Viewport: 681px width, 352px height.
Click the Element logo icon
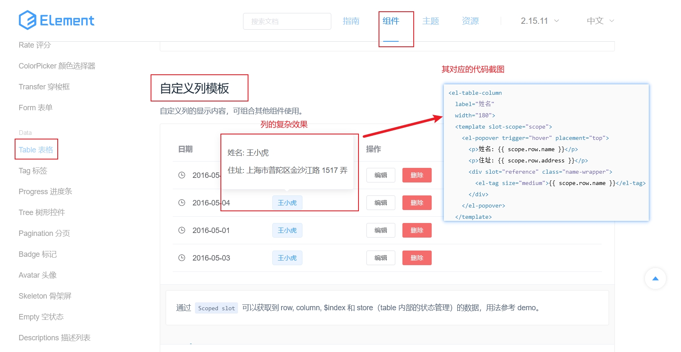tap(28, 20)
